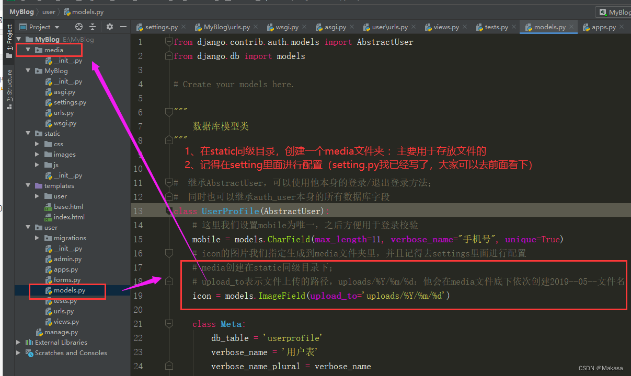Collapse the templates folder arrow
The width and height of the screenshot is (631, 376).
pyautogui.click(x=28, y=186)
